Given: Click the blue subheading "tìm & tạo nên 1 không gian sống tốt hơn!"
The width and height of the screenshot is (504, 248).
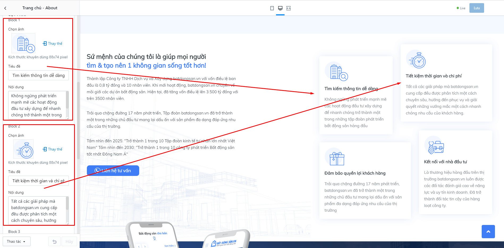Looking at the screenshot, I should click(146, 65).
